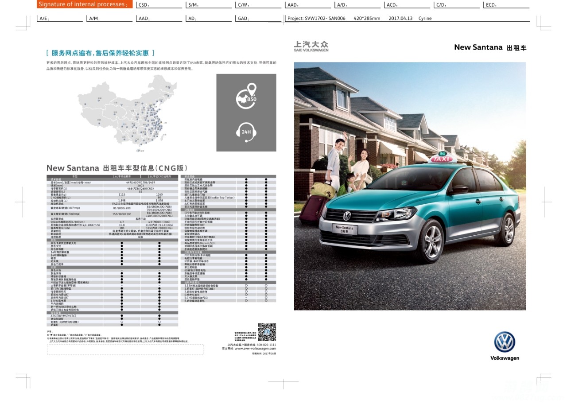The image size is (567, 404).
Task: Click the orange 'Signature of internal processes' label
Action: 84,4
